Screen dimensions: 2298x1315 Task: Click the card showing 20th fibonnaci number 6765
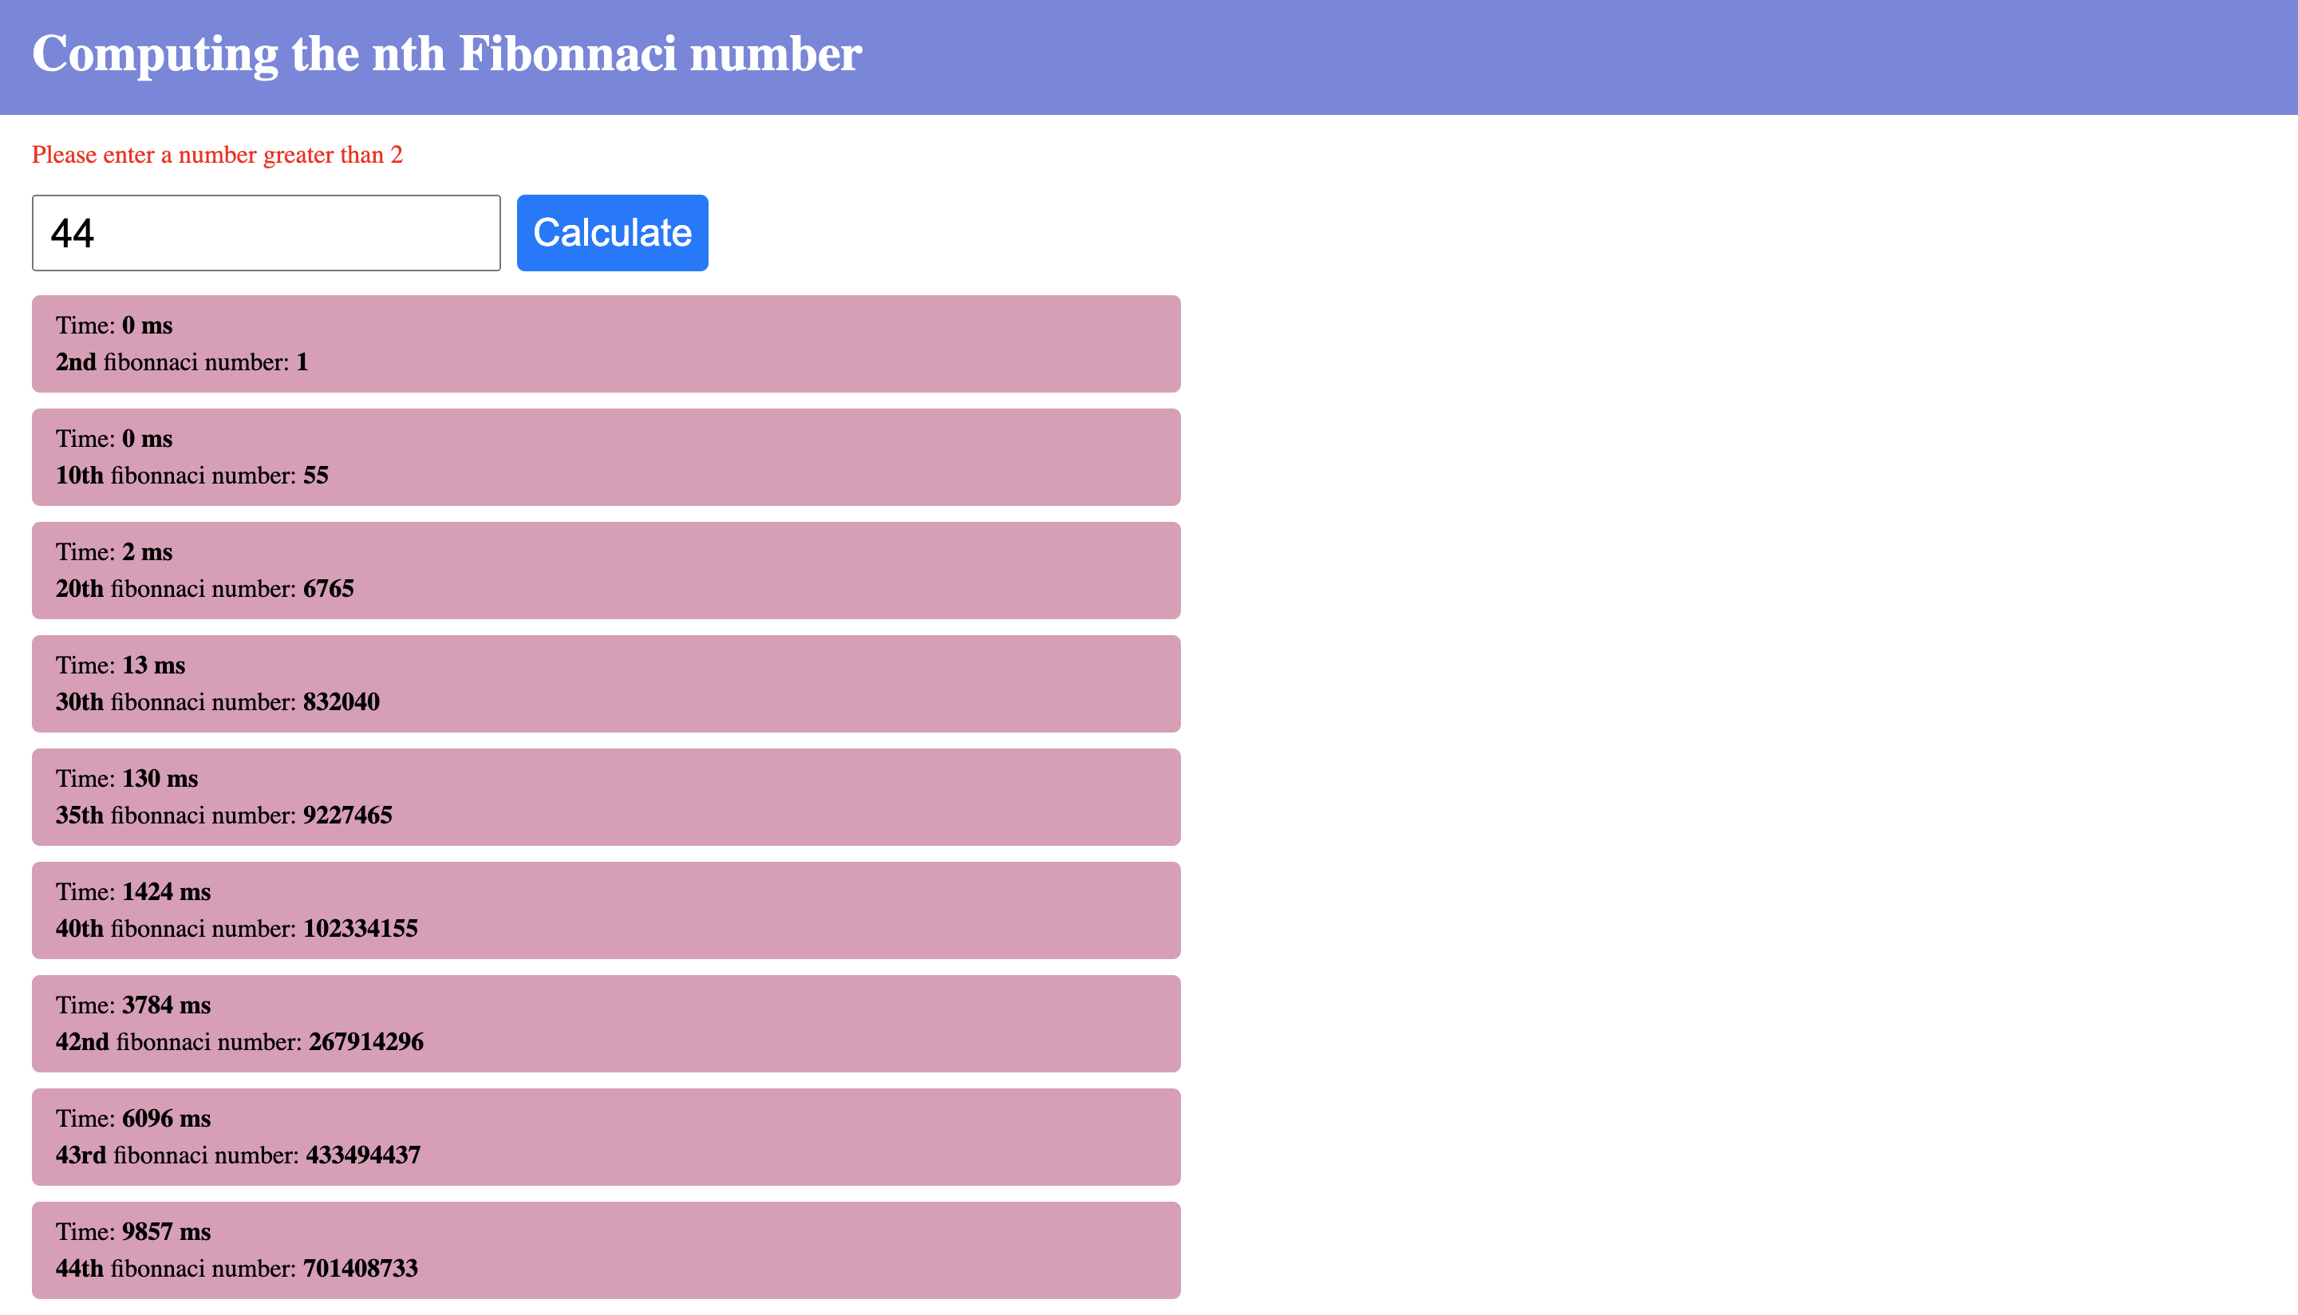(x=605, y=570)
